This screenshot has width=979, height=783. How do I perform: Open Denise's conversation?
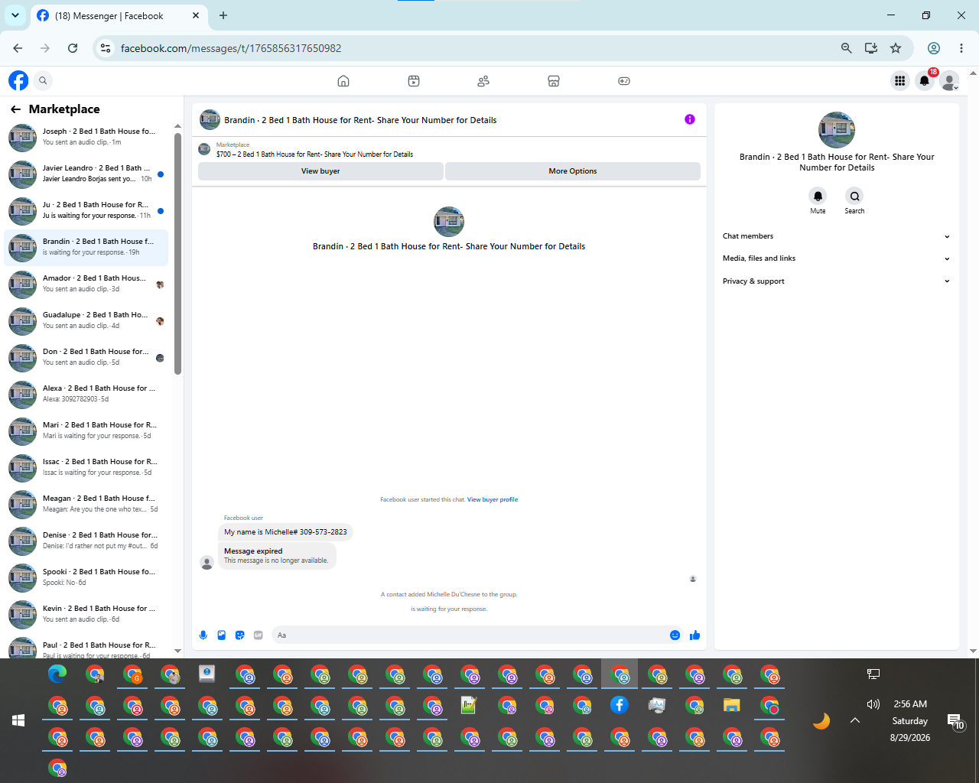86,541
